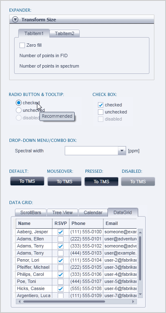Image resolution: width=166 pixels, height=313 pixels.
Task: Switch to the ScrollBars tab
Action: [x=31, y=212]
